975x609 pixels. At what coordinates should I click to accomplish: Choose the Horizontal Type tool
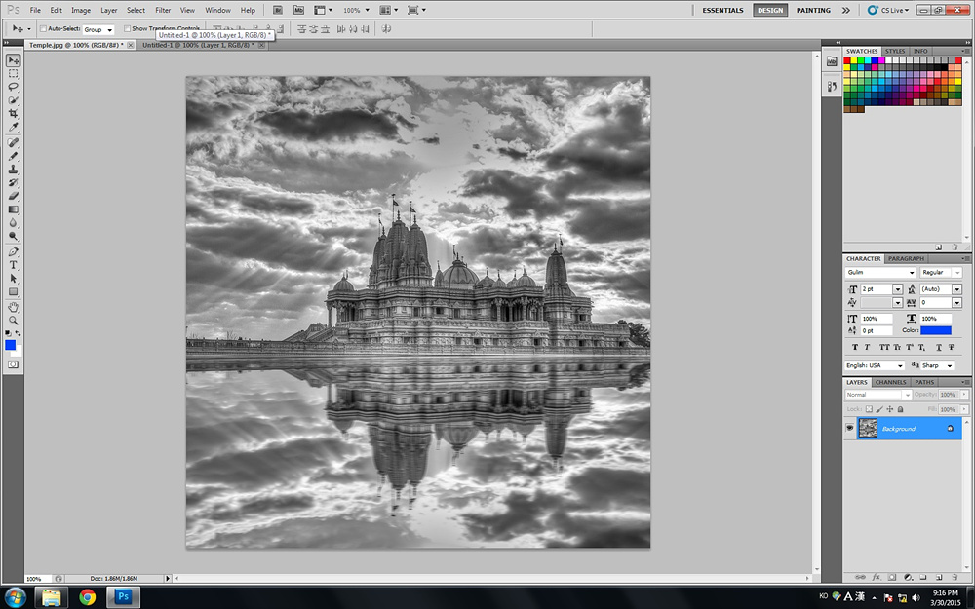pyautogui.click(x=14, y=265)
